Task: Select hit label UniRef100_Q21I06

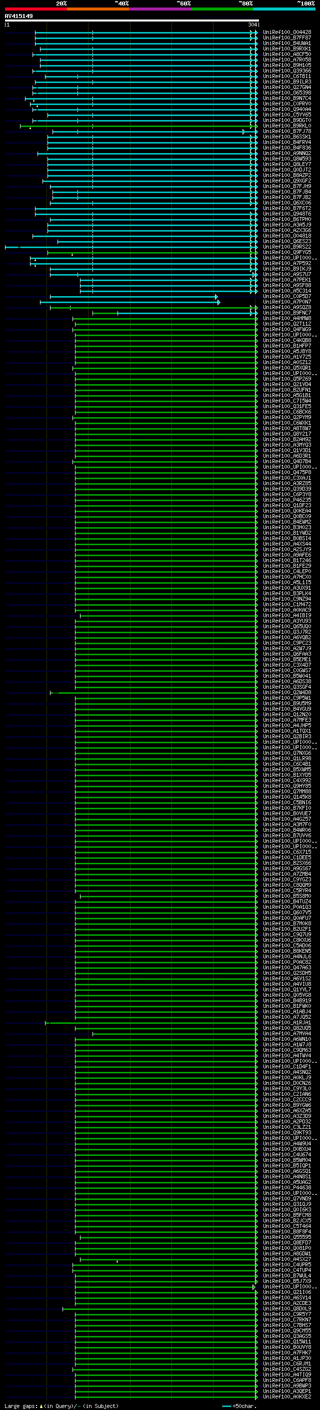Action: pos(287,1292)
